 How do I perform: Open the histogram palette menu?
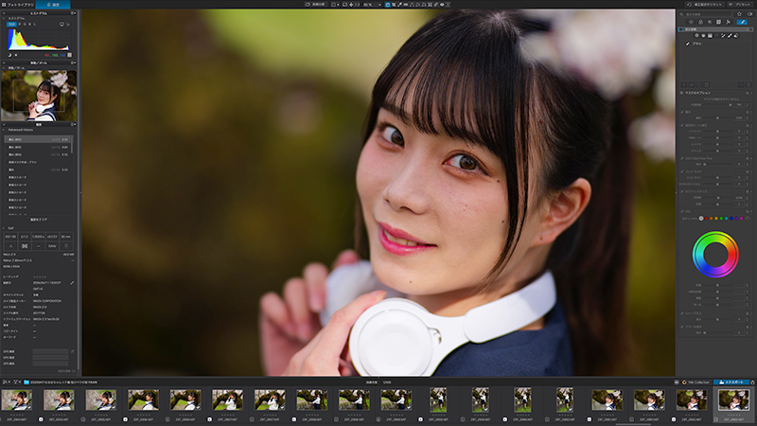coord(74,13)
